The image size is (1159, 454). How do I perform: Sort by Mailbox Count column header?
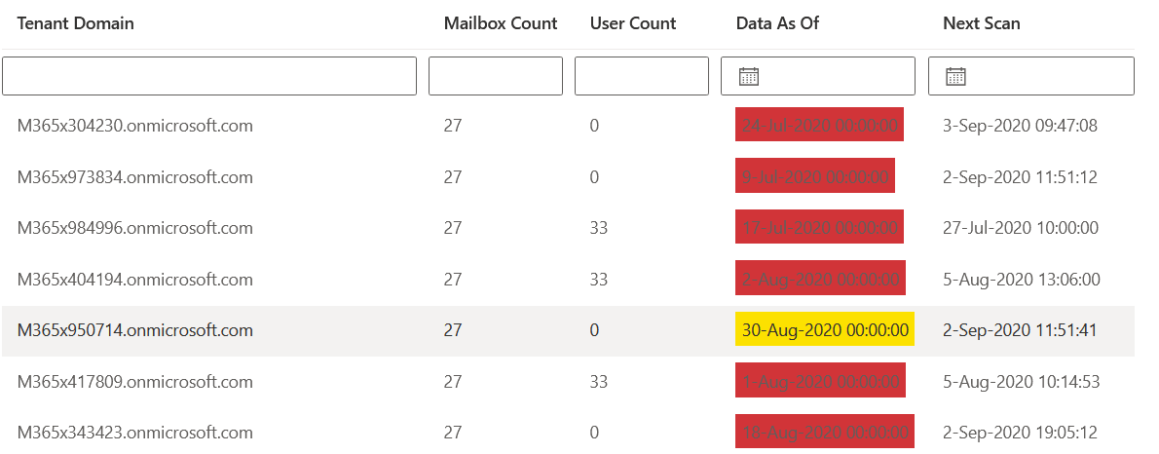point(501,23)
